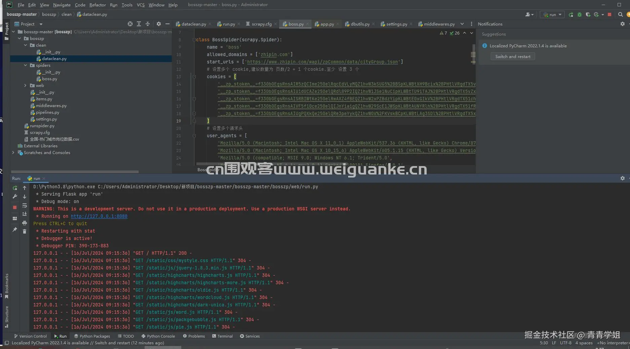Show the editor tabs overflow menu
630x349 pixels.
(471, 24)
